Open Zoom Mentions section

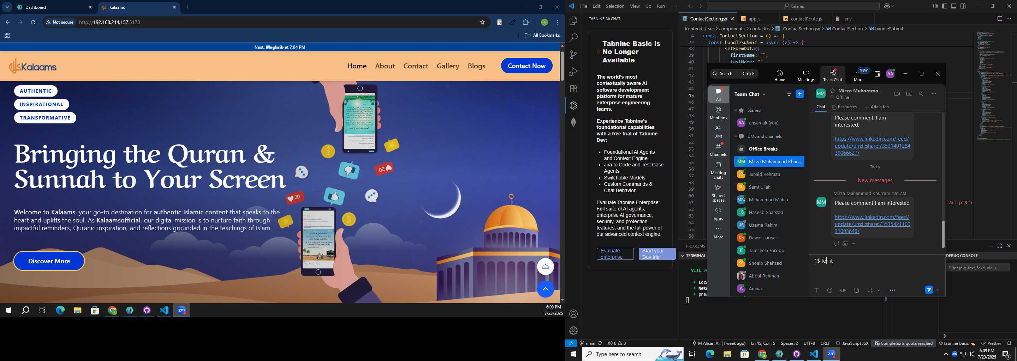coord(718,113)
